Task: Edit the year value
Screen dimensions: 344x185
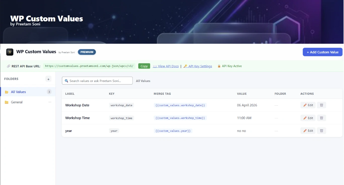Action: (x=308, y=131)
